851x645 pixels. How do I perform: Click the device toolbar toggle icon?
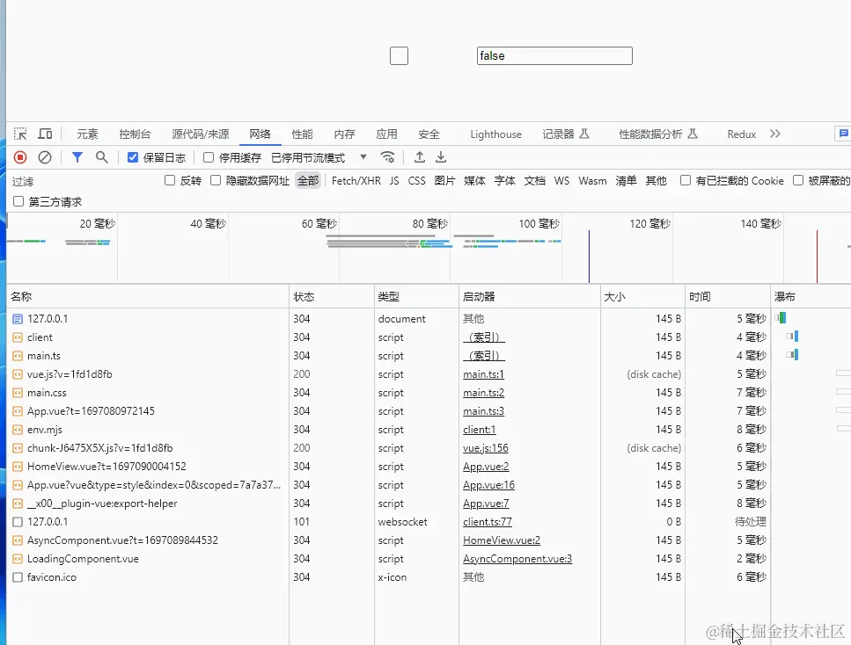(45, 133)
